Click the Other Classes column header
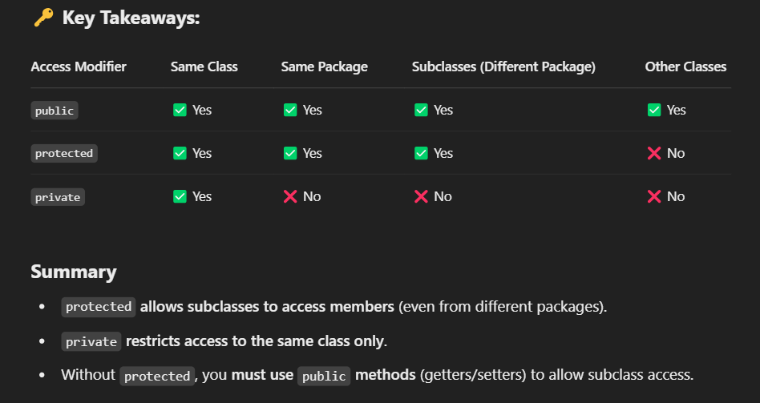760x403 pixels. [x=685, y=66]
